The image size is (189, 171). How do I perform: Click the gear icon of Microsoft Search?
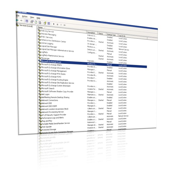40,88
